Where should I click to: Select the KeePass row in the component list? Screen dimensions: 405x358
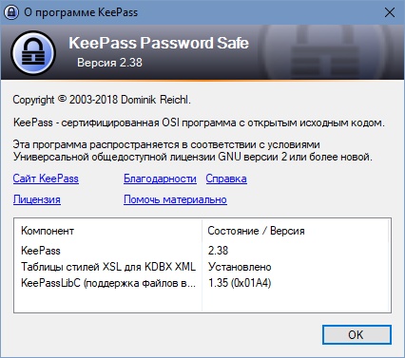pos(202,251)
